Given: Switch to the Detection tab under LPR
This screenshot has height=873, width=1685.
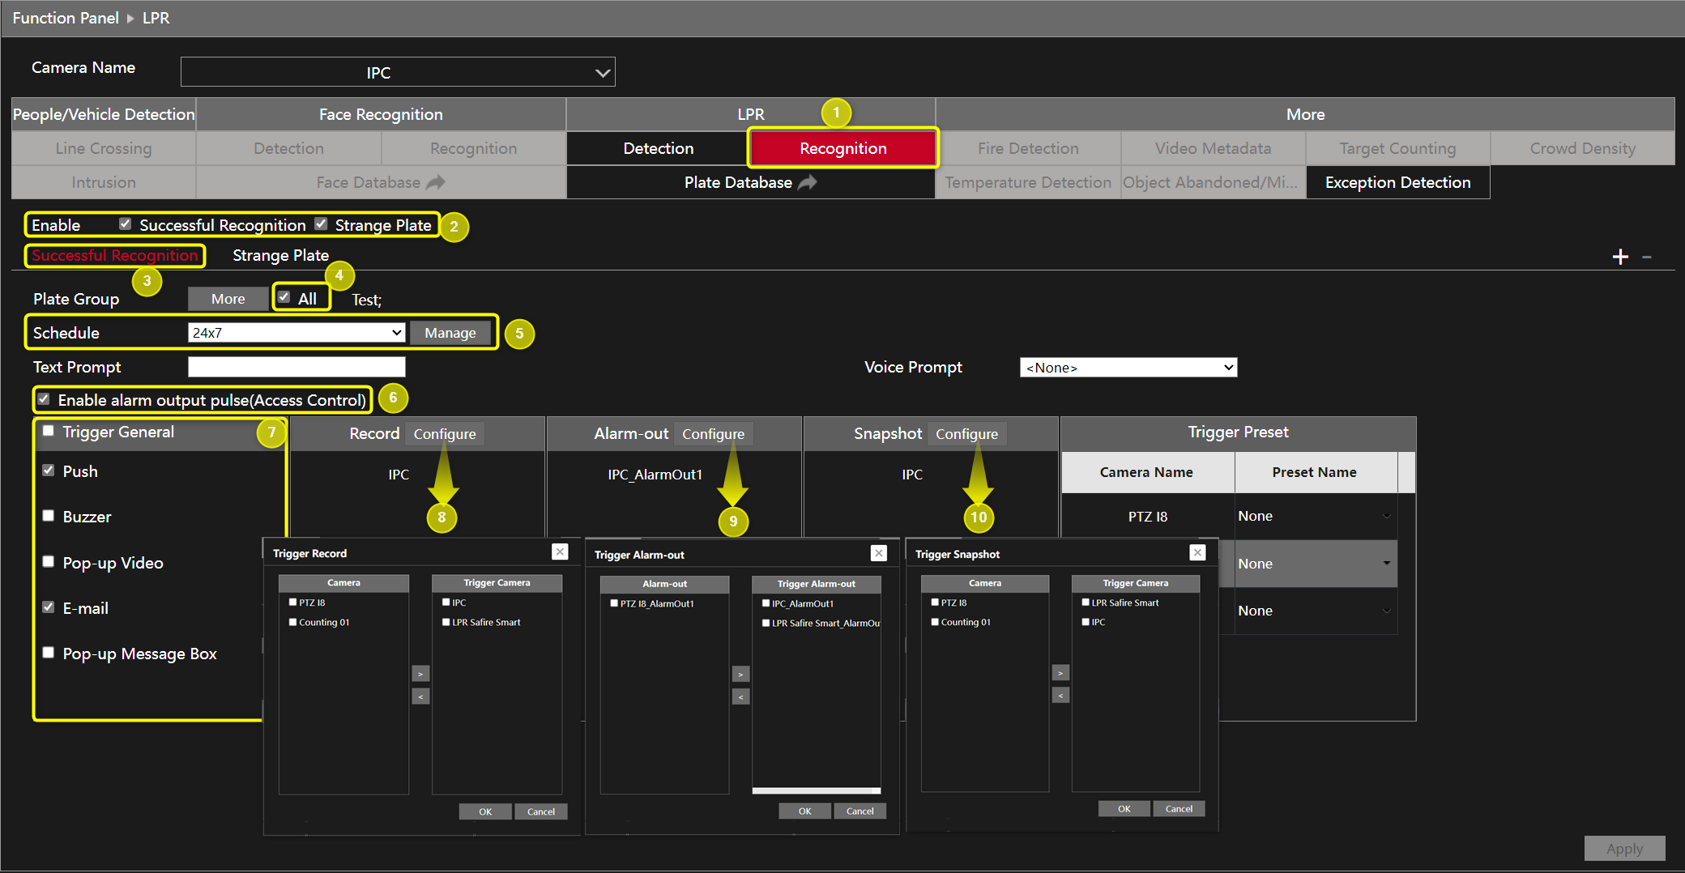Looking at the screenshot, I should point(658,148).
